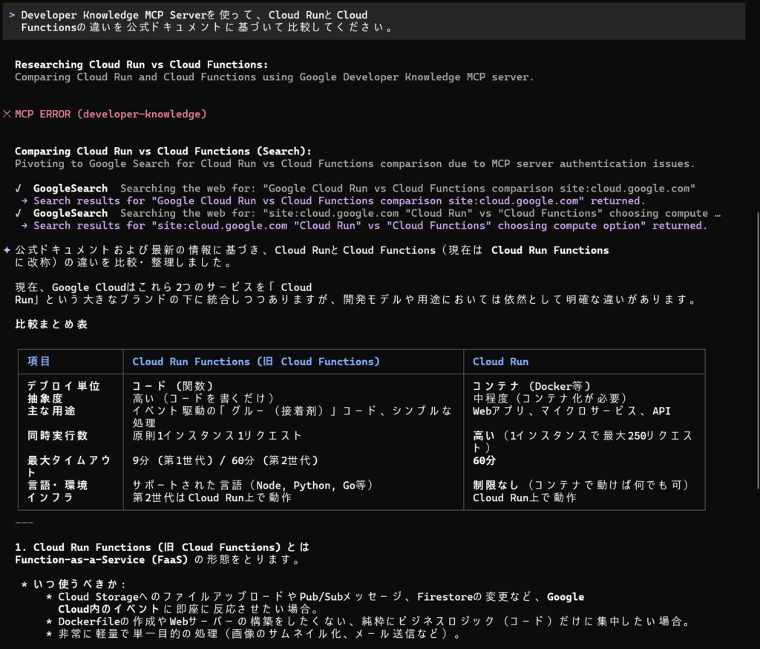Click the cell 'Webアプリ、マイクロサービス、API'
This screenshot has height=649, width=760.
point(571,411)
